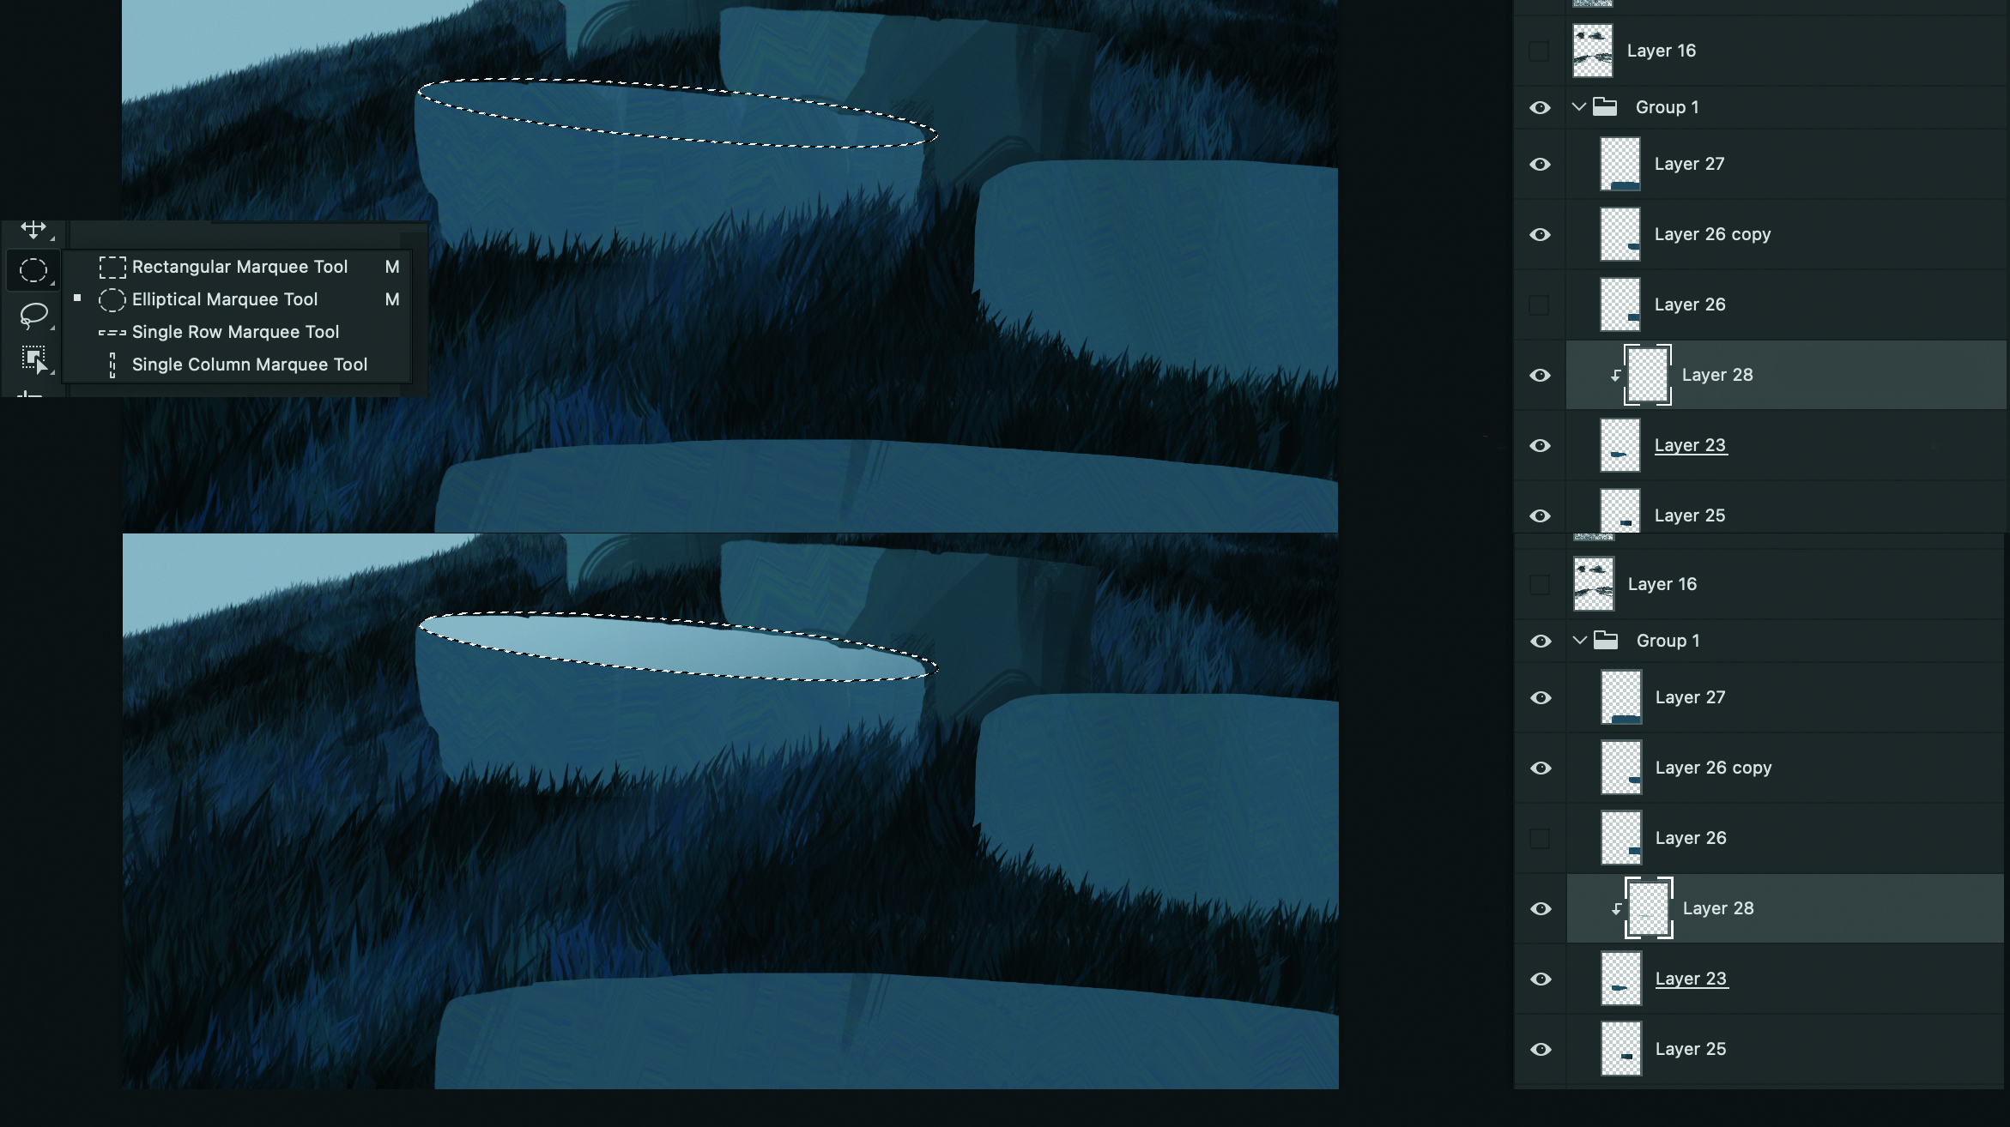Viewport: 2010px width, 1127px height.
Task: Select the "Layer 28" name in upper panel
Action: [1717, 375]
